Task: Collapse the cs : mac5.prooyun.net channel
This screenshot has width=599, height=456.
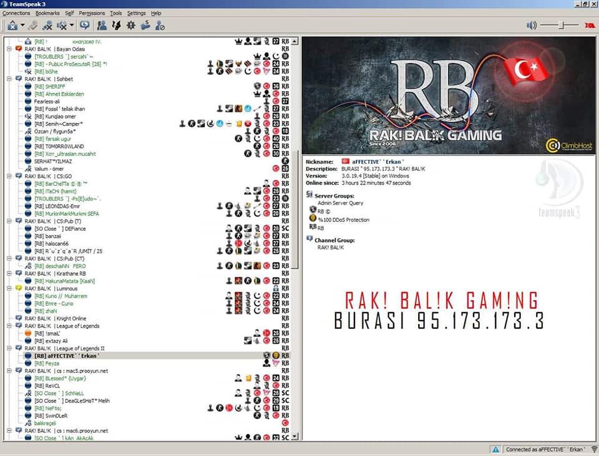Action: pos(9,371)
